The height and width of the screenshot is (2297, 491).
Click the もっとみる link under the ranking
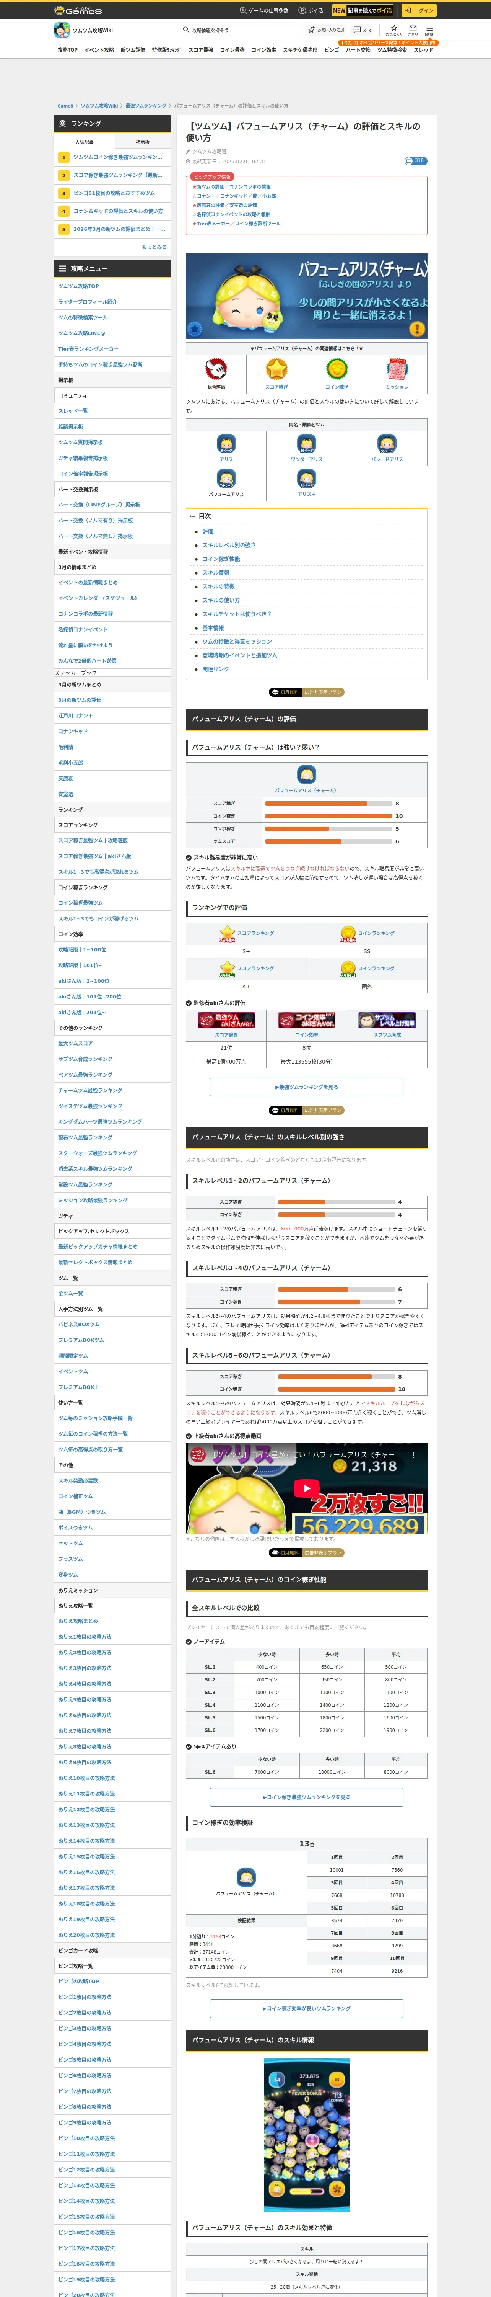click(154, 247)
